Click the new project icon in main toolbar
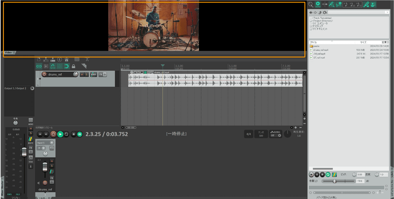 point(39,60)
